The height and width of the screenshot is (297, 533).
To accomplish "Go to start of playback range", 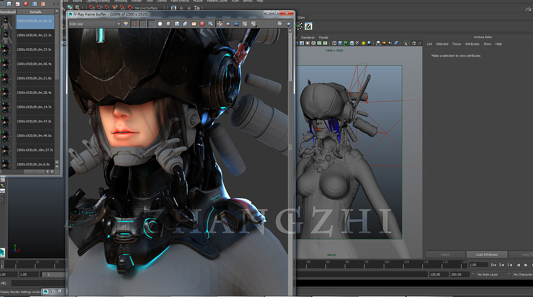I will coord(493,265).
